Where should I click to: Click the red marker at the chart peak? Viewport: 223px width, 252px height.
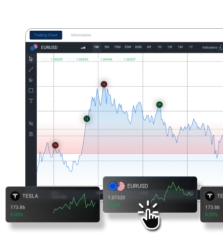(x=104, y=84)
